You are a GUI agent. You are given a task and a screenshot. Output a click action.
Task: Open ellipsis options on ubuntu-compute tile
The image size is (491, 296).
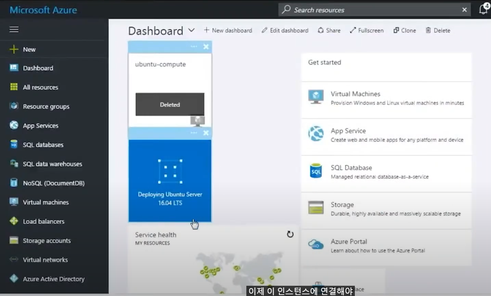click(194, 47)
